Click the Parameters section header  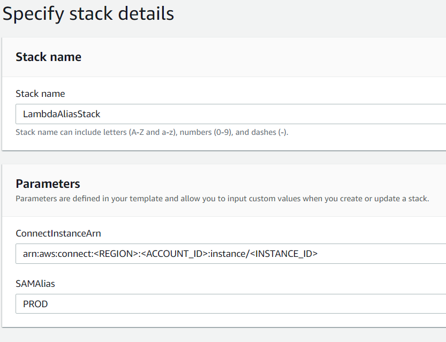48,184
